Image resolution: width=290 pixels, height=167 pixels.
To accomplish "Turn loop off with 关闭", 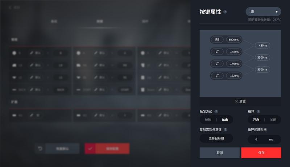I will pyautogui.click(x=273, y=120).
